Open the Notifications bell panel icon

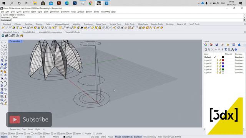tap(239, 45)
